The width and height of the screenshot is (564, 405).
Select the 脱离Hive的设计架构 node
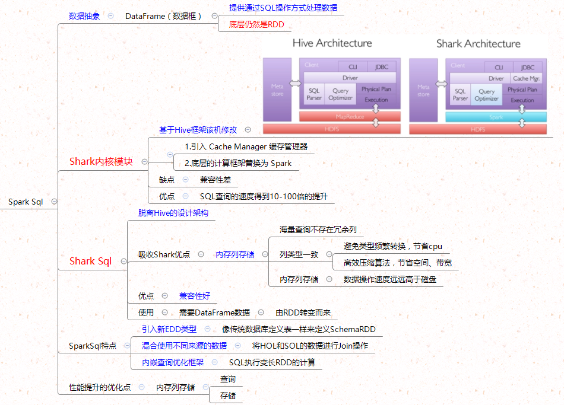173,213
